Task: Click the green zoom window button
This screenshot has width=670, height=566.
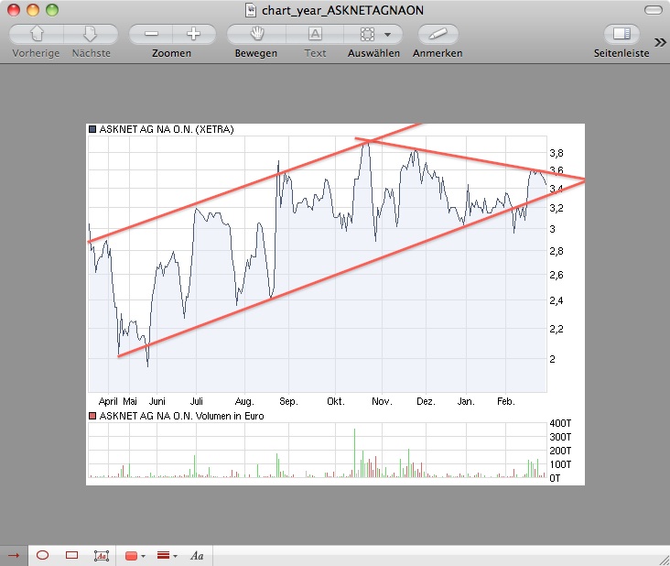Action: 52,10
